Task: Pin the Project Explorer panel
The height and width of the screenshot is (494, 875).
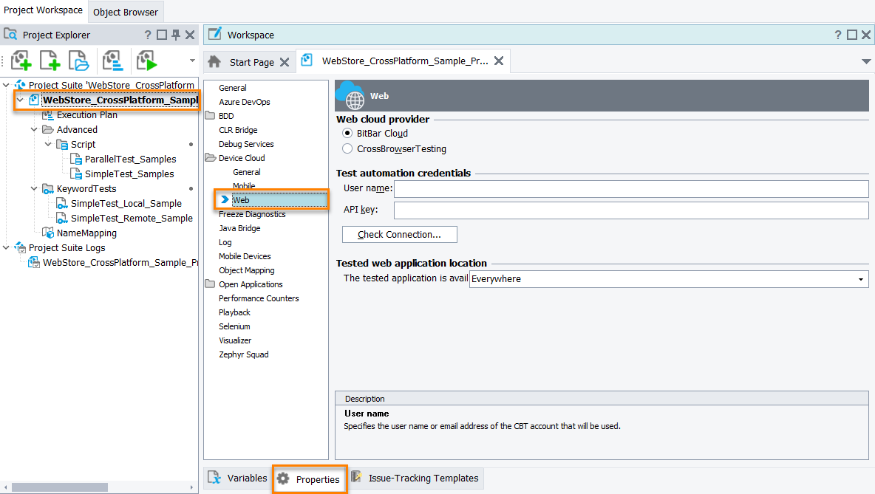Action: (x=176, y=35)
